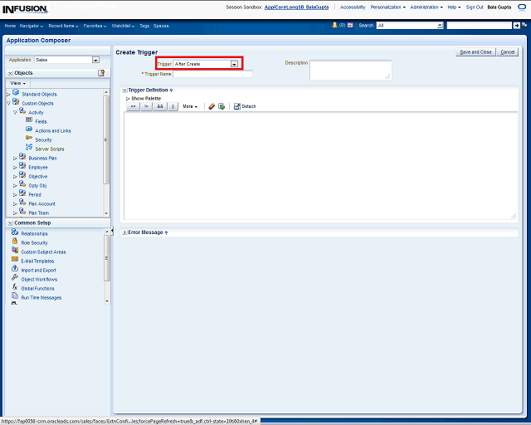The width and height of the screenshot is (531, 425).
Task: Click the Cancel button
Action: [507, 52]
